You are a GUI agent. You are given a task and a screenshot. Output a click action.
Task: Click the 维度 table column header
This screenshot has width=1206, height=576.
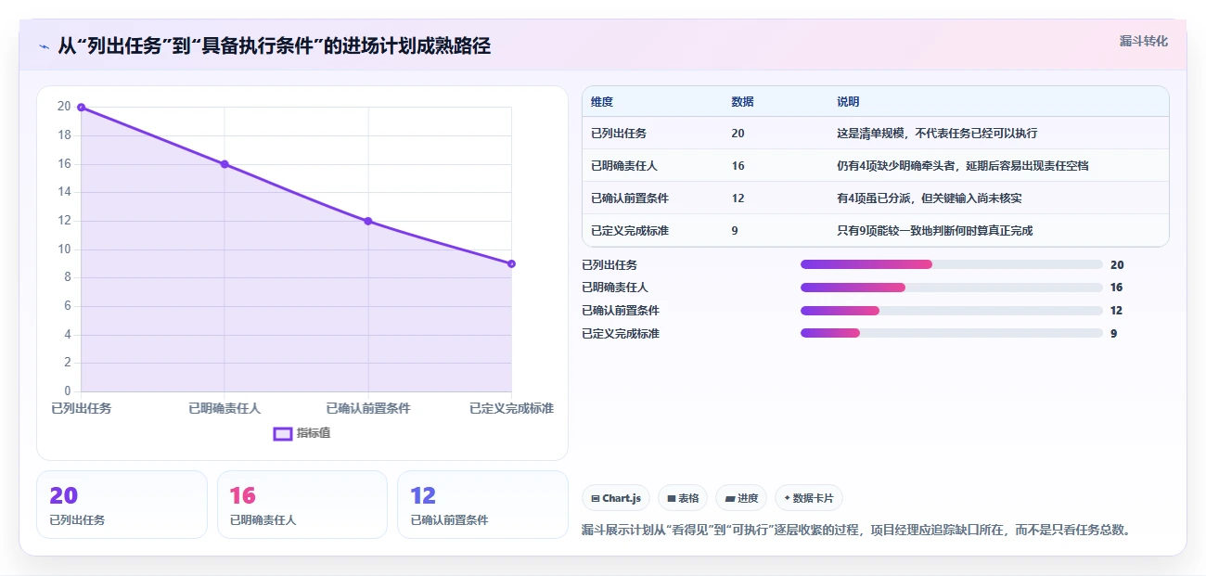[602, 102]
